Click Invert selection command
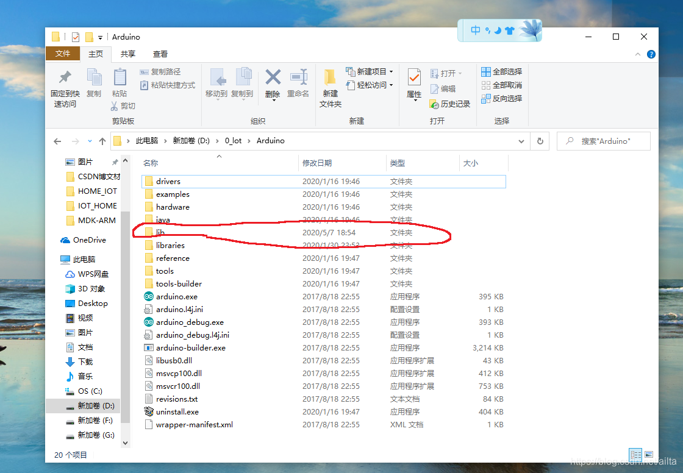 coord(502,98)
